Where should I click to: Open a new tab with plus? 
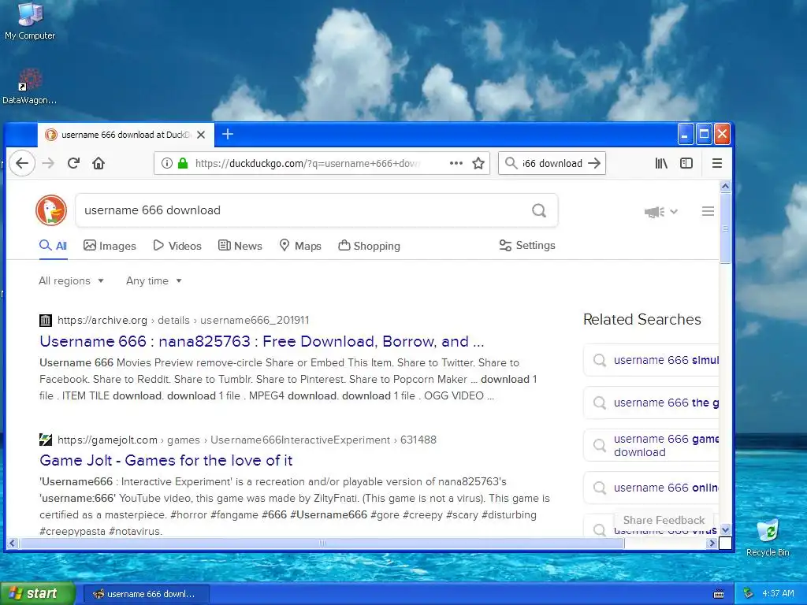228,134
